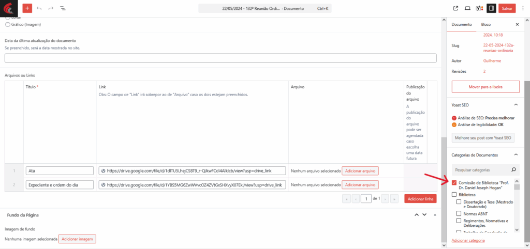Open the Yoast SEO panel icon
530x249 pixels.
pyautogui.click(x=479, y=8)
